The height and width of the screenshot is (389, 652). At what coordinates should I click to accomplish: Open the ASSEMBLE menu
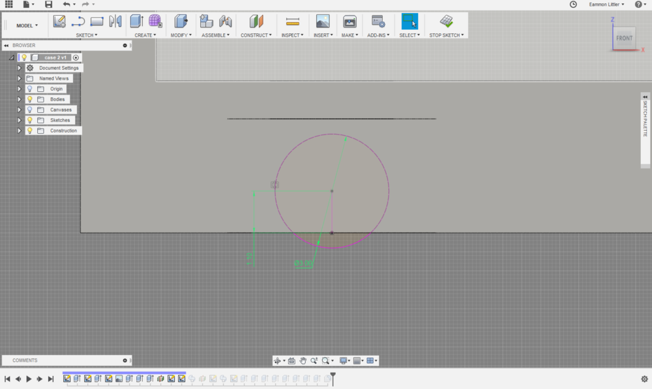(215, 35)
